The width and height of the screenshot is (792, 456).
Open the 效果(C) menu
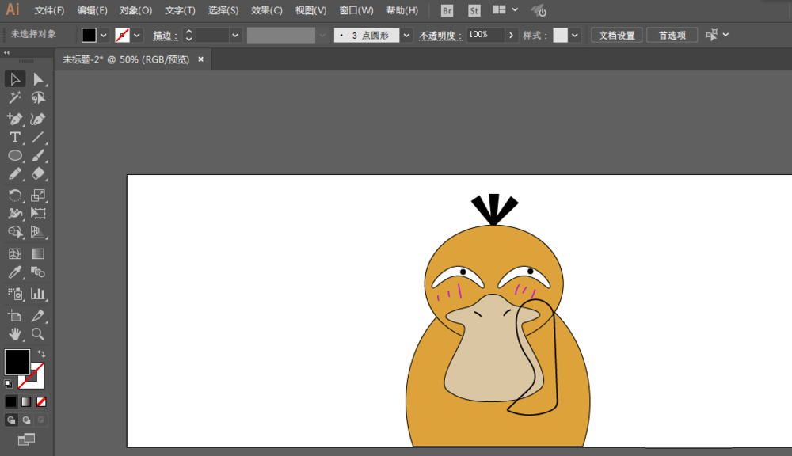(267, 10)
